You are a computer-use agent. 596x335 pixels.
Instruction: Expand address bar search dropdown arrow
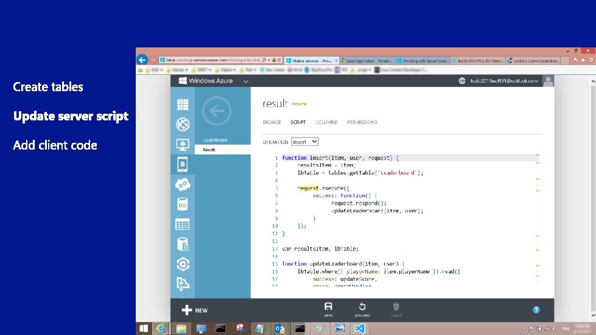click(268, 60)
